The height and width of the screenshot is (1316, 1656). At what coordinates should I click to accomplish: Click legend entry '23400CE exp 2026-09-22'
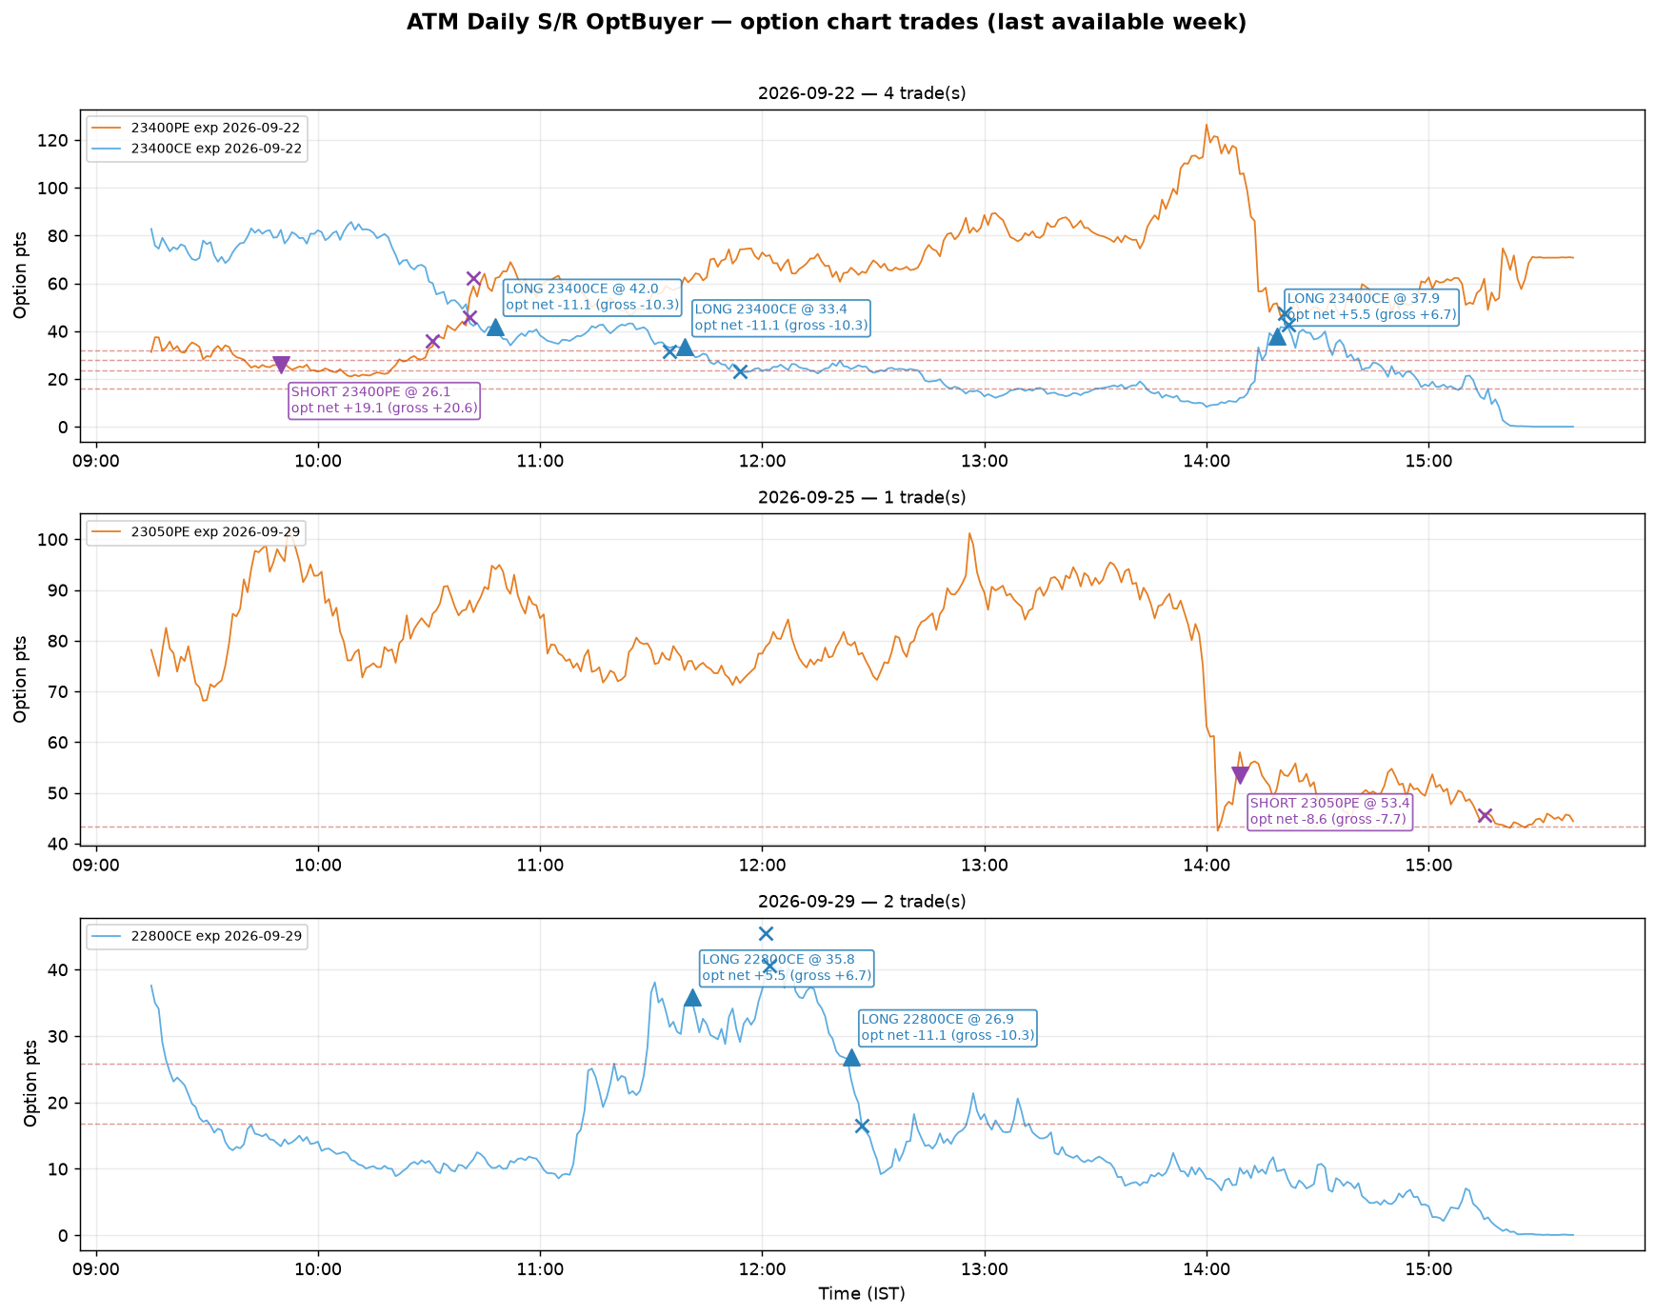point(197,149)
